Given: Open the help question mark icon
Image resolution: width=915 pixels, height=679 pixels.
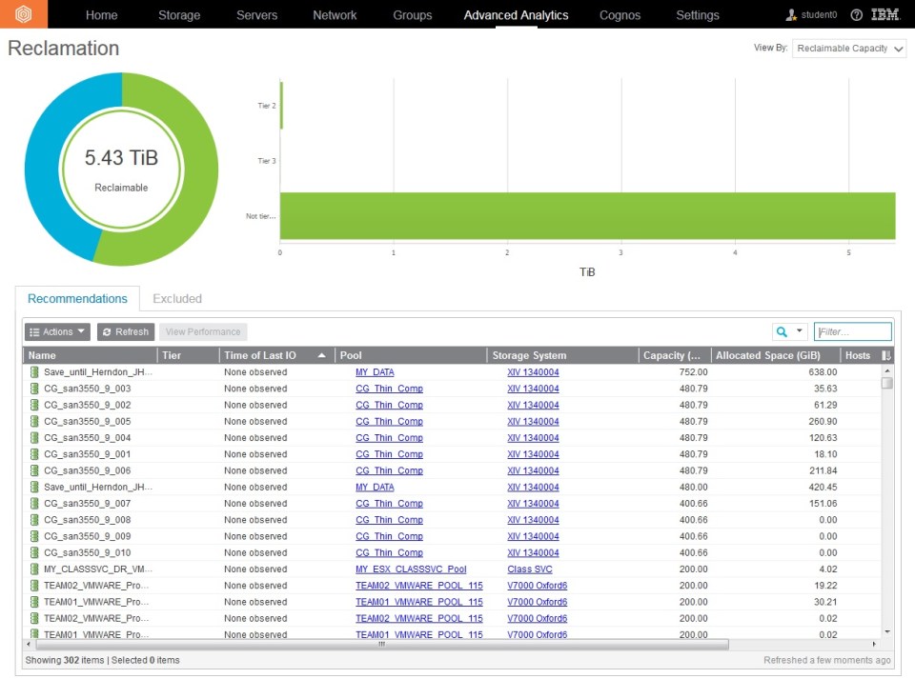Looking at the screenshot, I should pyautogui.click(x=856, y=15).
